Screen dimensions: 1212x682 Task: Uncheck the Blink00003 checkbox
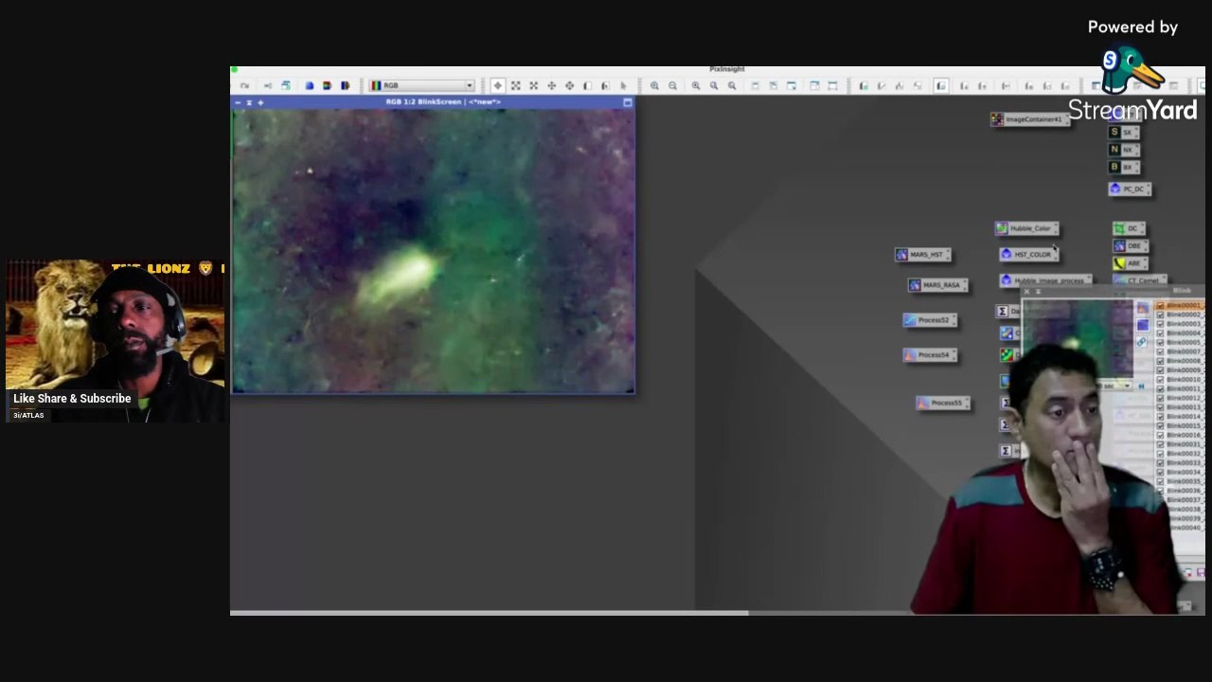(x=1160, y=325)
